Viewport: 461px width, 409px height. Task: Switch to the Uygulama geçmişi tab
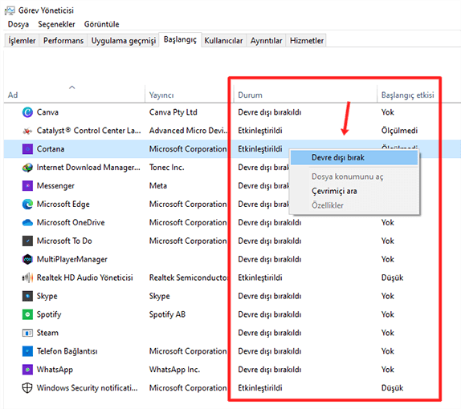point(124,41)
